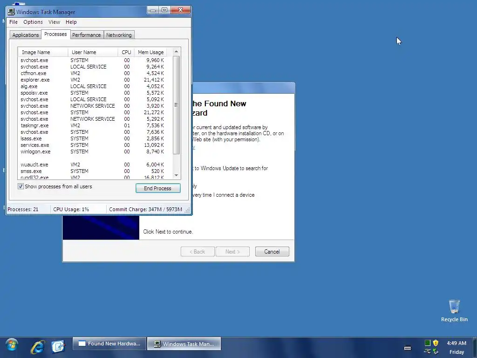Select the services.exe process row
The height and width of the screenshot is (358, 477).
(93, 145)
